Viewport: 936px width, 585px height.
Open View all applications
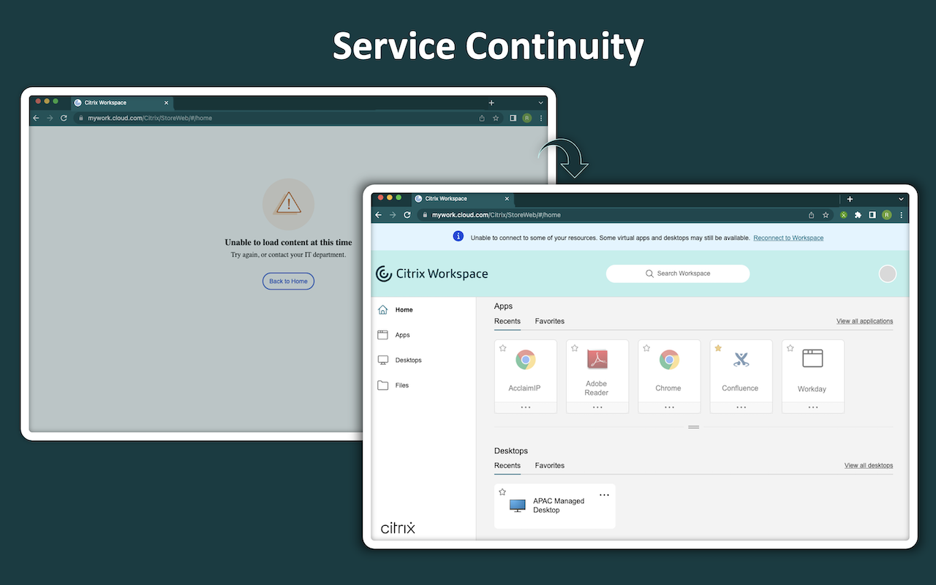click(x=864, y=320)
